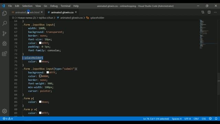Open #fff background swatch on line 78
The width and height of the screenshot is (220, 124).
[x=48, y=72]
